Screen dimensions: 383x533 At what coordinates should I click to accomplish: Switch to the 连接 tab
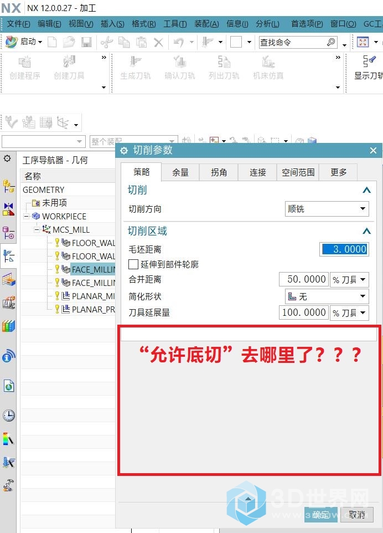pyautogui.click(x=258, y=172)
